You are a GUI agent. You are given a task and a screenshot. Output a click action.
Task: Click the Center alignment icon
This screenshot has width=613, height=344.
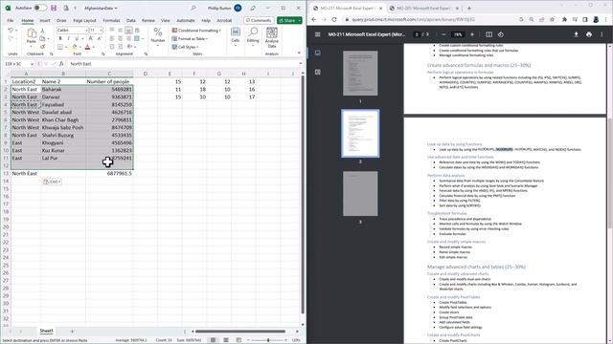coord(120,38)
